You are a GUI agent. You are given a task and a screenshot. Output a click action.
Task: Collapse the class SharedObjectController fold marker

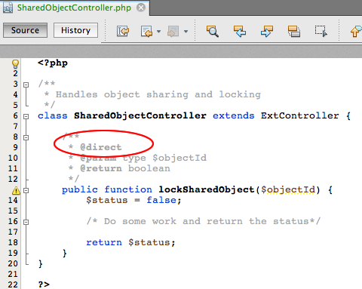[26, 116]
